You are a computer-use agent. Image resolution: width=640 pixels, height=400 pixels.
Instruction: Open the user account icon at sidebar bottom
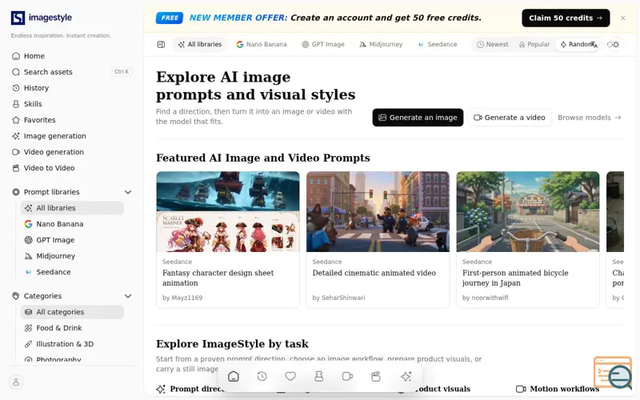click(x=16, y=382)
